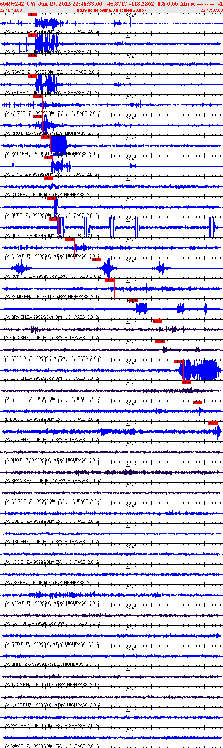Click the UW.PCRR EHZ station label
The image size is (223, 748).
tap(18, 276)
